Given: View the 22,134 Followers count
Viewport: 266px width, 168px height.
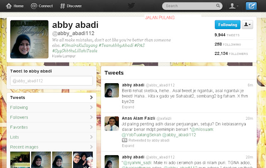Looking at the screenshot, I should tap(231, 54).
